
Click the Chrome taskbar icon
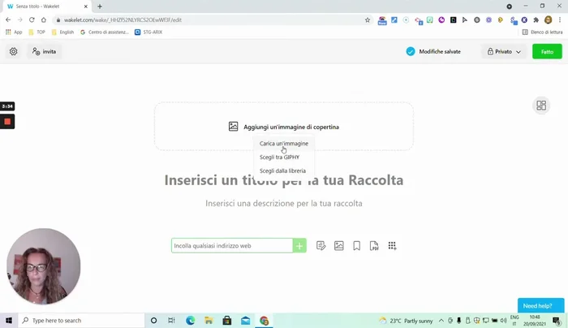[264, 321]
